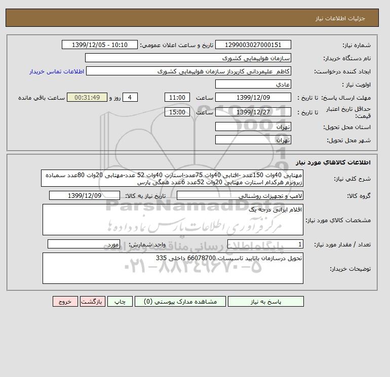Screen dimensions: 390x377
Task: Click the پاسخ به نیاز button
Action: click(x=265, y=302)
